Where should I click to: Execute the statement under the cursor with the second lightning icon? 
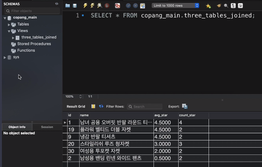[x=92, y=6]
